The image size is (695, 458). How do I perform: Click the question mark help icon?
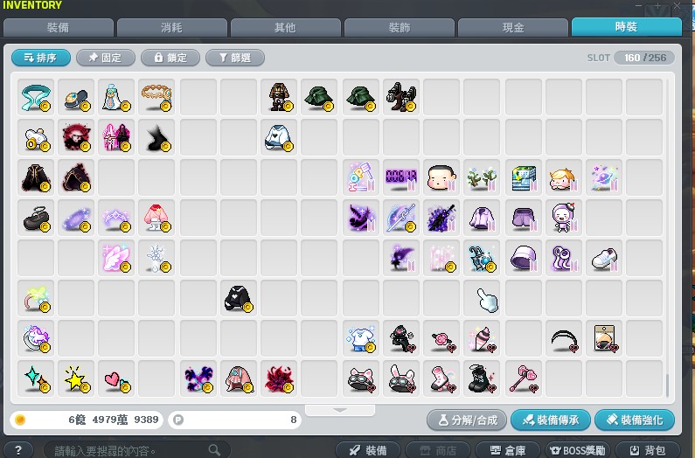[x=18, y=449]
